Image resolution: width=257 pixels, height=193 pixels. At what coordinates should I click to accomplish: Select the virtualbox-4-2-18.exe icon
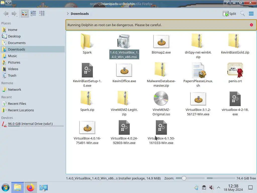(x=235, y=99)
